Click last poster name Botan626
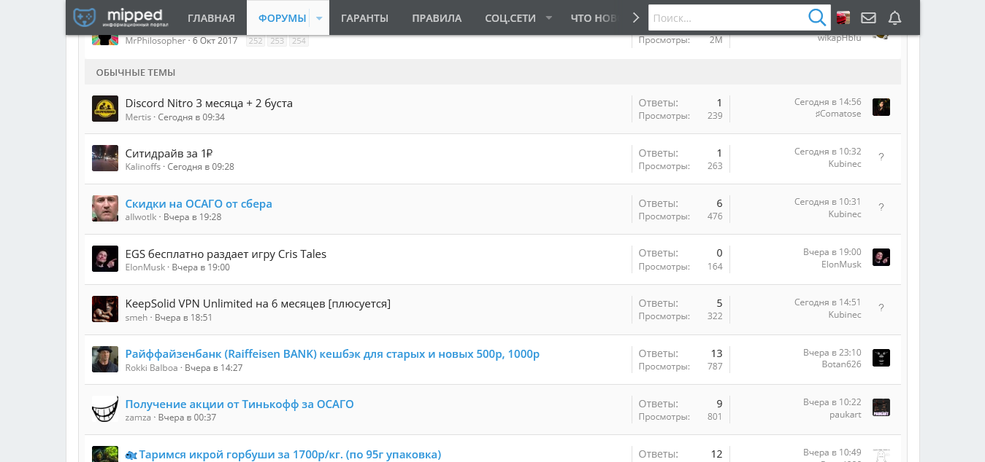The height and width of the screenshot is (462, 985). [x=841, y=364]
